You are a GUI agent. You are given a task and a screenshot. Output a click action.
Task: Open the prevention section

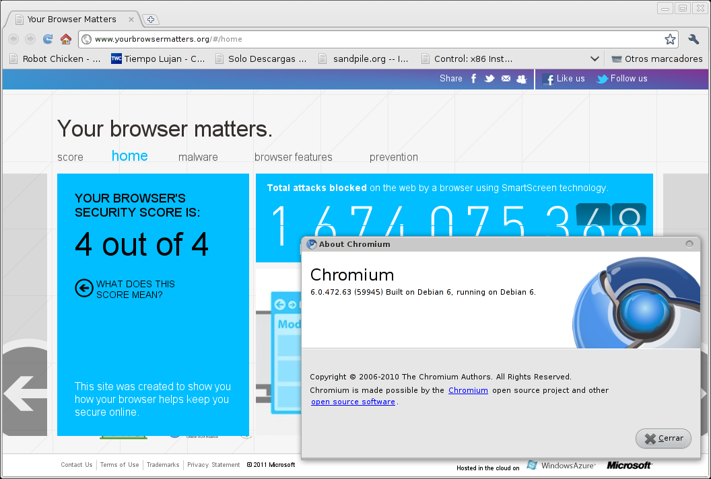(x=394, y=157)
